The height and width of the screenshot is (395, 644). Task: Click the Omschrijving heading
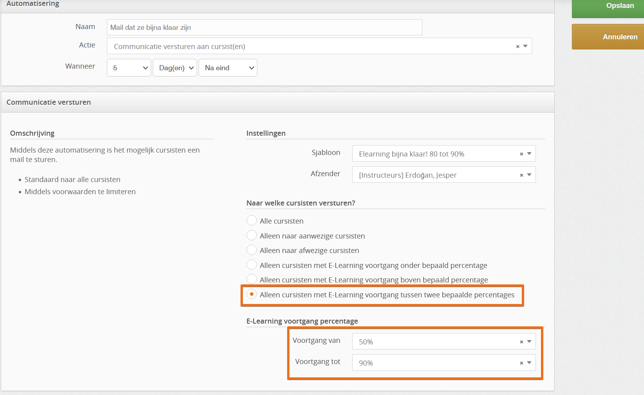click(x=32, y=133)
